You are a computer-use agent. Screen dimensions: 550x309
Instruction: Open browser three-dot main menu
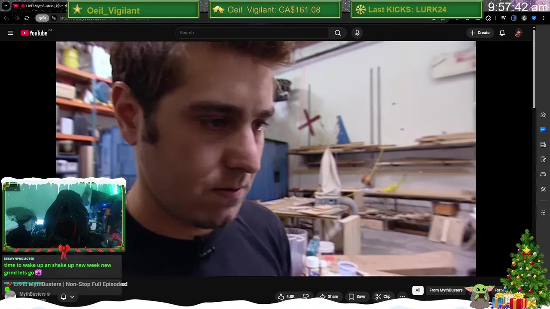coord(544,18)
